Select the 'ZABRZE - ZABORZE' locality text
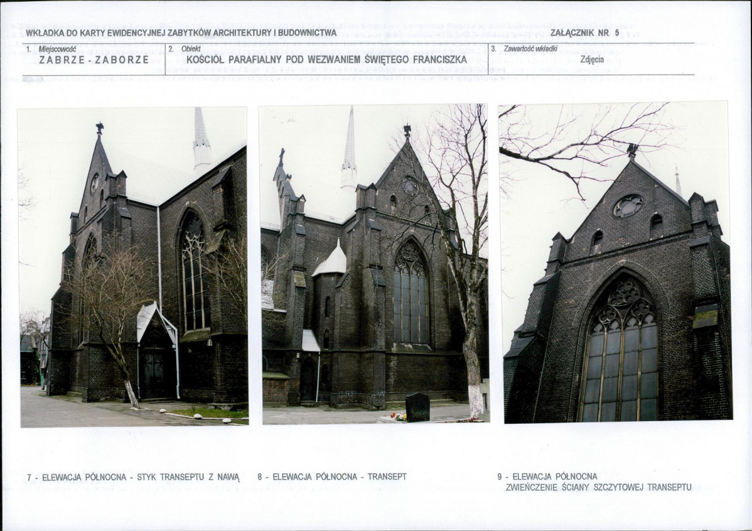This screenshot has width=752, height=531. (x=94, y=60)
